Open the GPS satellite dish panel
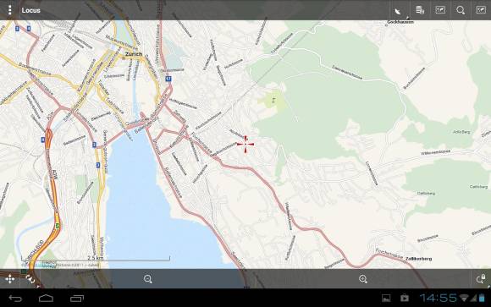This screenshot has height=307, width=491. pos(398,11)
